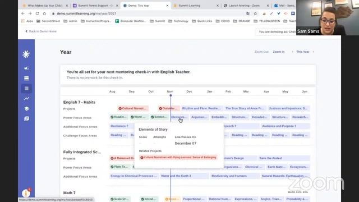Switch to Launch Meeting - Zoom tab

click(x=246, y=6)
